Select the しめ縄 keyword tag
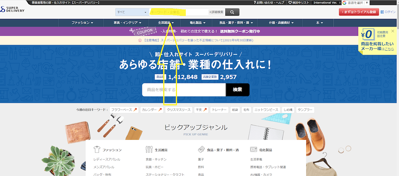Screen dimensions: 399x176 coord(288,110)
